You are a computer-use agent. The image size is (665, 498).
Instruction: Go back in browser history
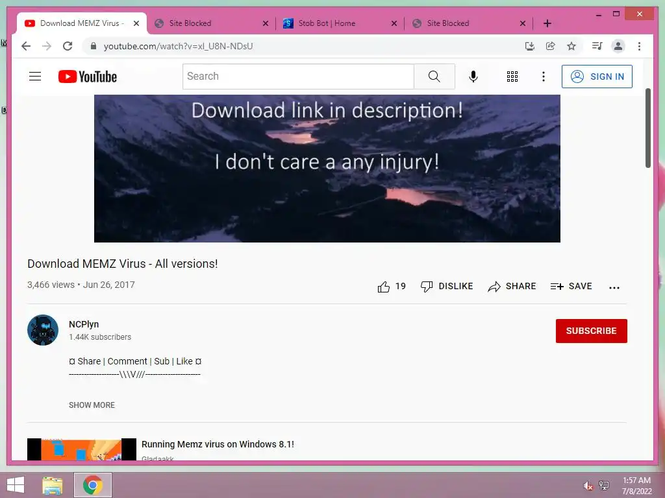[x=26, y=46]
